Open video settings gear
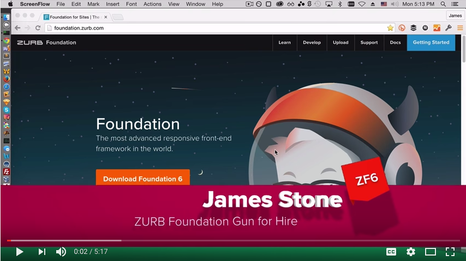This screenshot has width=466, height=261. point(411,252)
